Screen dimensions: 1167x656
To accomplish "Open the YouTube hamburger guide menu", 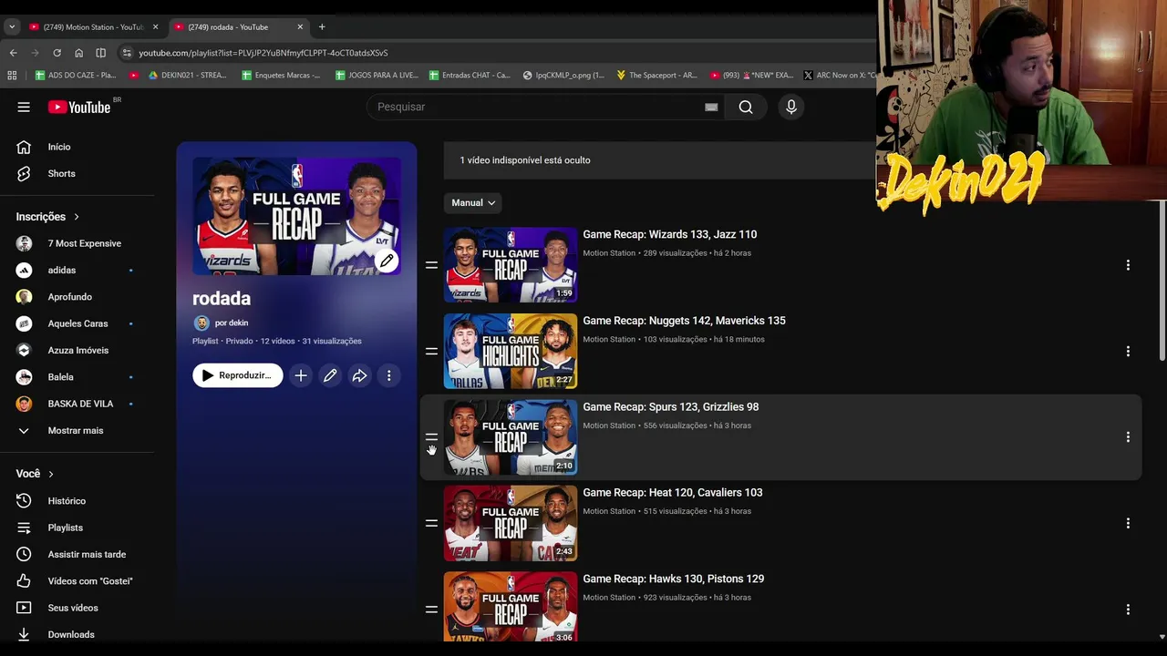I will click(24, 107).
